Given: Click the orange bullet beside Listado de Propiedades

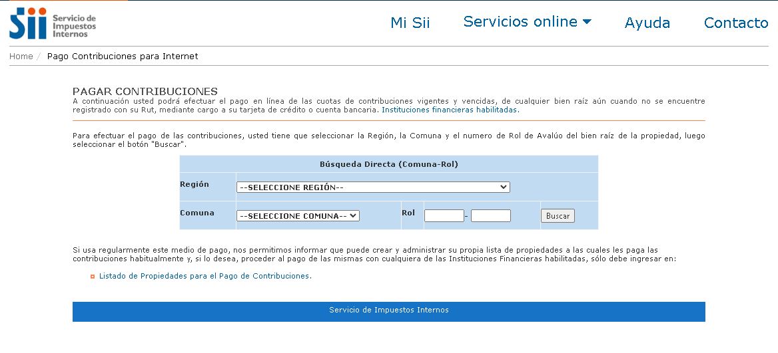Looking at the screenshot, I should (x=93, y=277).
